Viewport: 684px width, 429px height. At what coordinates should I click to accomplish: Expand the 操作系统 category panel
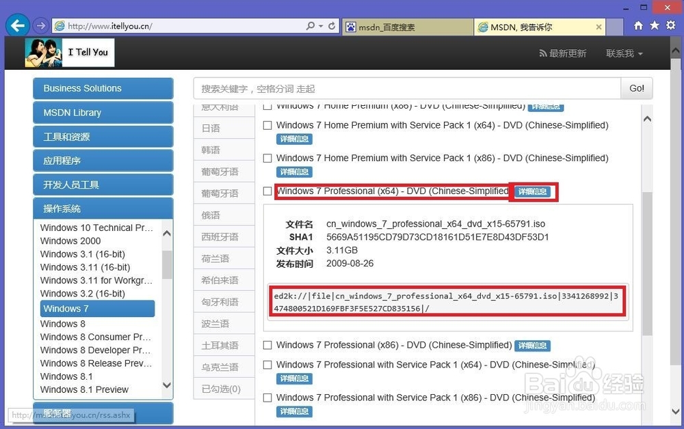tap(103, 208)
